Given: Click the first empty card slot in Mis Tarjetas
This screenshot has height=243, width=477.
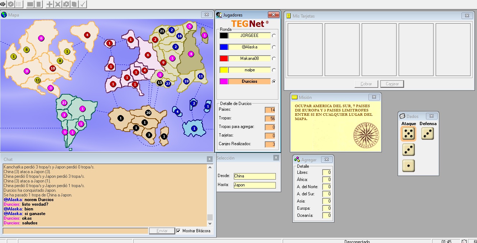Looking at the screenshot, I should point(305,50).
